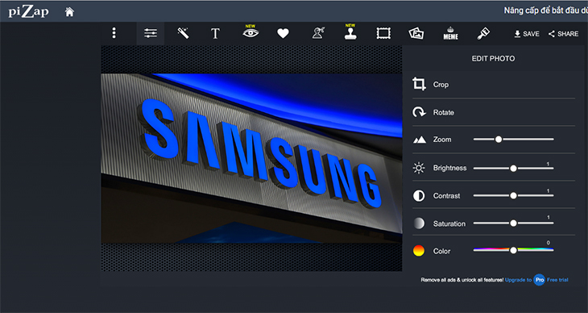Viewport: 588px width, 313px height.
Task: Open the heart stickers tool
Action: point(283,34)
